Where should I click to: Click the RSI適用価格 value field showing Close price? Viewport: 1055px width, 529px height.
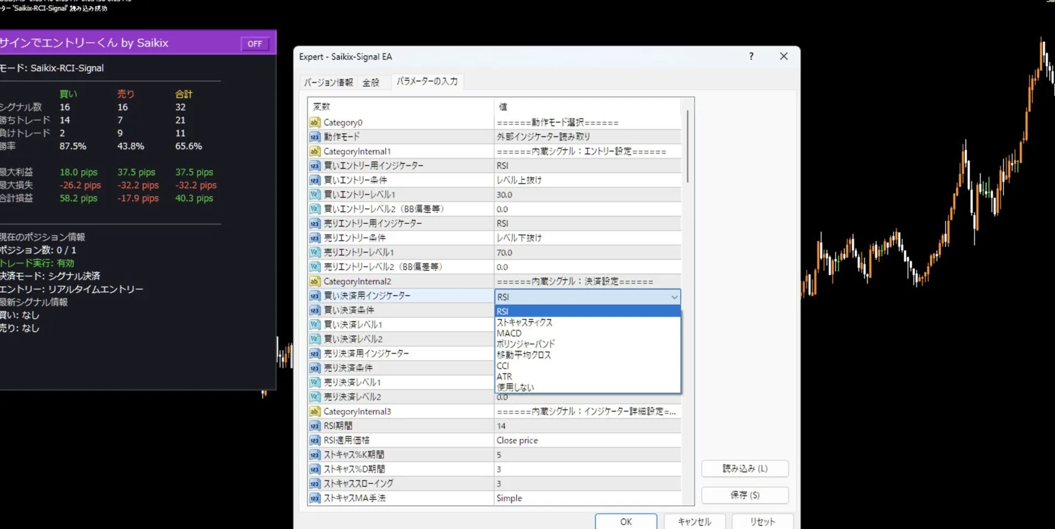(x=549, y=440)
